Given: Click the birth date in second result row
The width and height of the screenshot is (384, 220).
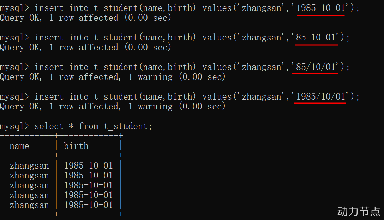Looking at the screenshot, I should tap(88, 175).
